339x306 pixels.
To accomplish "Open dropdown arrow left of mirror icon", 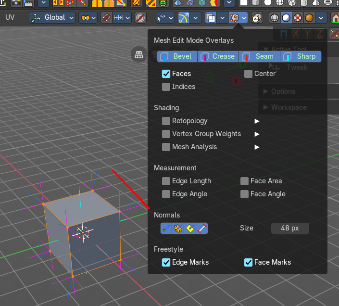I will click(44, 2).
